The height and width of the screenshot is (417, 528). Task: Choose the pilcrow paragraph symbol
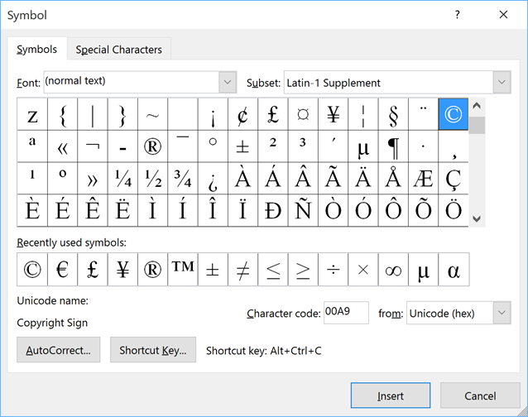393,146
